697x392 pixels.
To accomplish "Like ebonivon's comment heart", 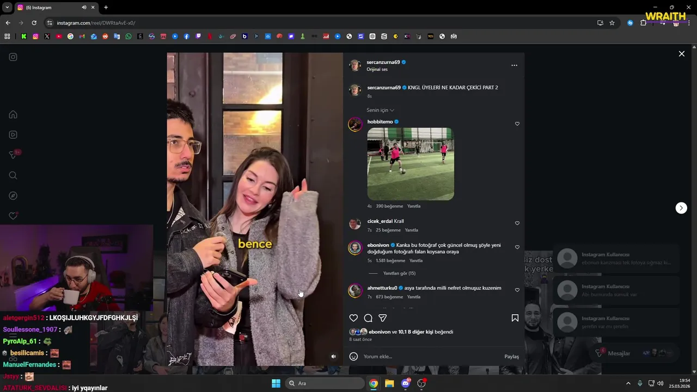I will (x=517, y=247).
